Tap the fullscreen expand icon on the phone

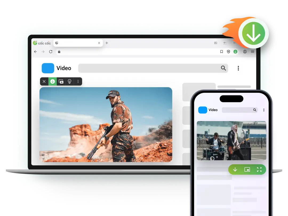pos(259,169)
